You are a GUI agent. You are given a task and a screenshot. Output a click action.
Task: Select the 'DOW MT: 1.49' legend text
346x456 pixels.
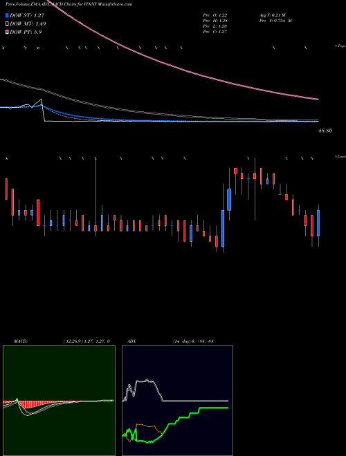pos(28,24)
